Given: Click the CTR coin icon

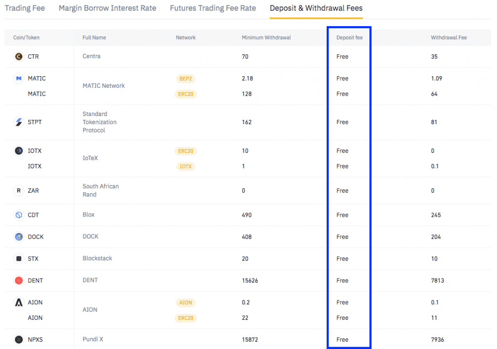Looking at the screenshot, I should (x=19, y=56).
